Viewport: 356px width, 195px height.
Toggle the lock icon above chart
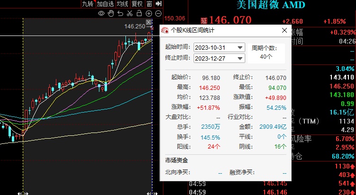pyautogui.click(x=139, y=13)
